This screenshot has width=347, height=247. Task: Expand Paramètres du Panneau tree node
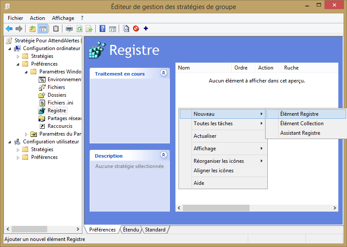pos(26,134)
